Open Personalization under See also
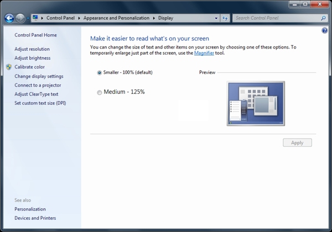This screenshot has height=232, width=332. click(30, 209)
